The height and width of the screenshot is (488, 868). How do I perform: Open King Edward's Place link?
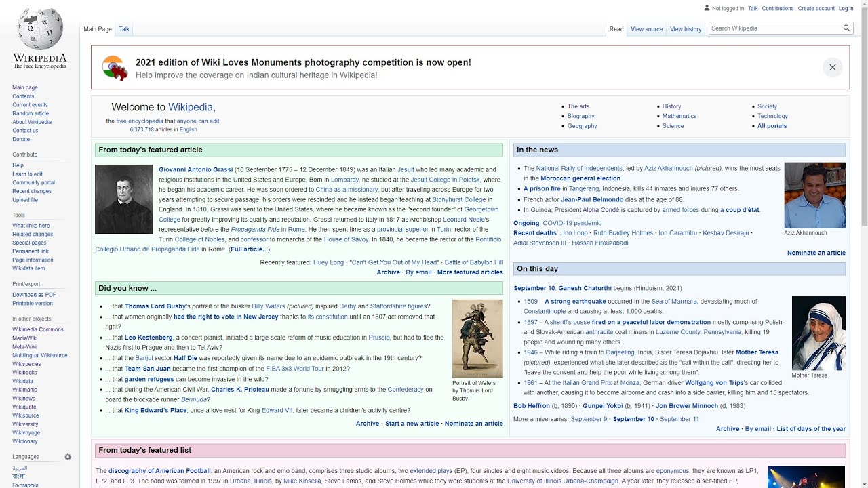(x=155, y=410)
